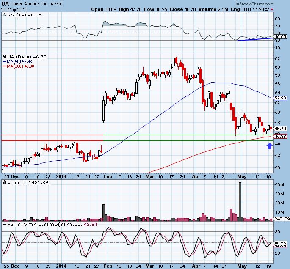Click the 40M label on volume axis
Viewport: 290px width, 269px height.
point(280,184)
